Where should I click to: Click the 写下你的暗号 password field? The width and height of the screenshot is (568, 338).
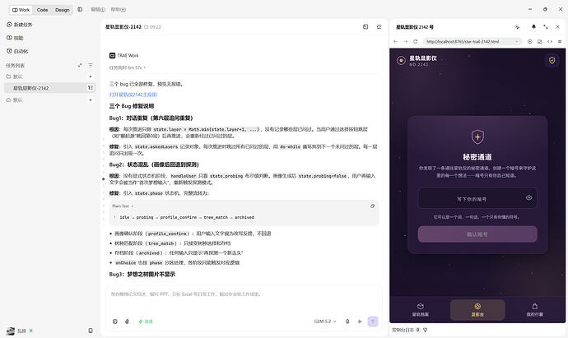tap(477, 198)
